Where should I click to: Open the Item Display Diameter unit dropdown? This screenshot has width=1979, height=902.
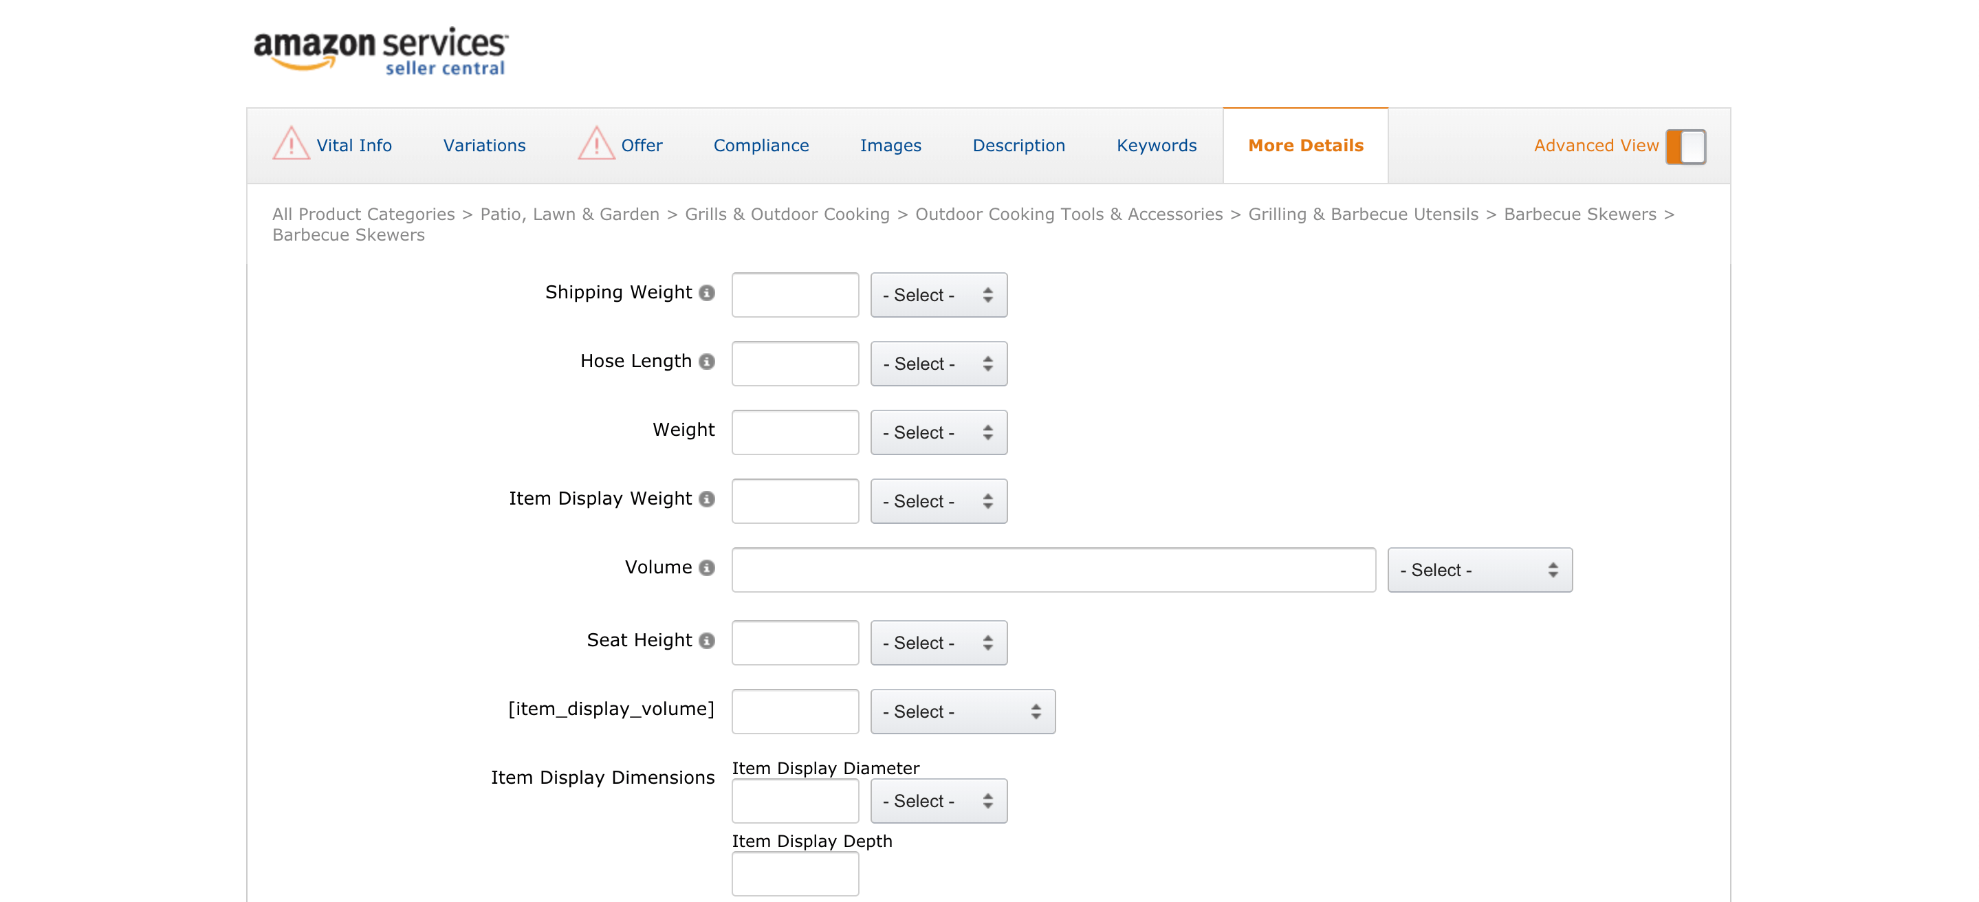(x=938, y=800)
